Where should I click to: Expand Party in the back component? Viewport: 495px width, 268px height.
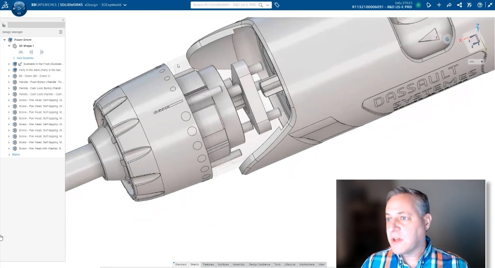[x=9, y=70]
